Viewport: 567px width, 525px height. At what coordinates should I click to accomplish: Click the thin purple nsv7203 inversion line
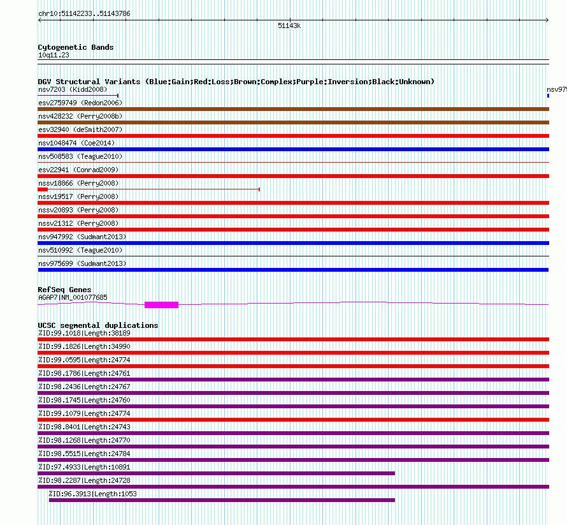point(78,96)
